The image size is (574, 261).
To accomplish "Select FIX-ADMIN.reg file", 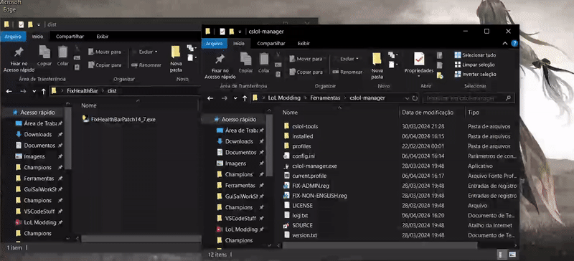I will click(x=306, y=186).
